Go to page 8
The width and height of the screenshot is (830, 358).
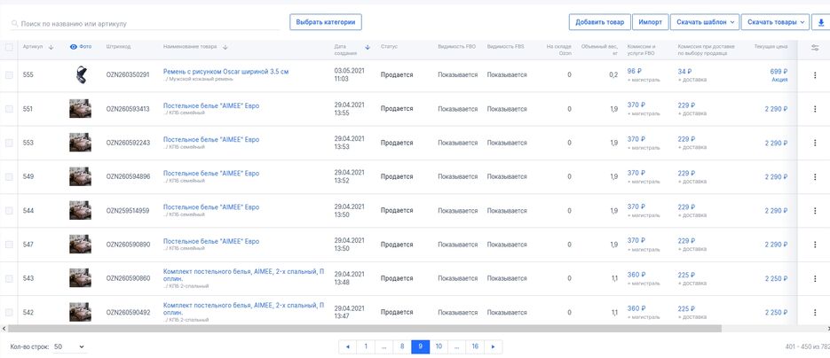(x=402, y=346)
